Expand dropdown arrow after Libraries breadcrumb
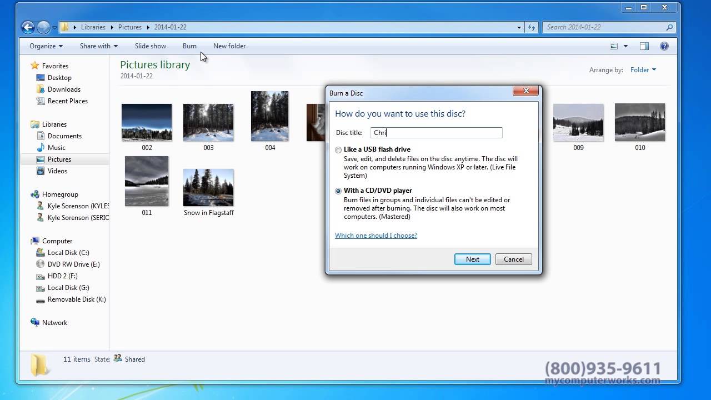This screenshot has height=400, width=711. (x=112, y=27)
